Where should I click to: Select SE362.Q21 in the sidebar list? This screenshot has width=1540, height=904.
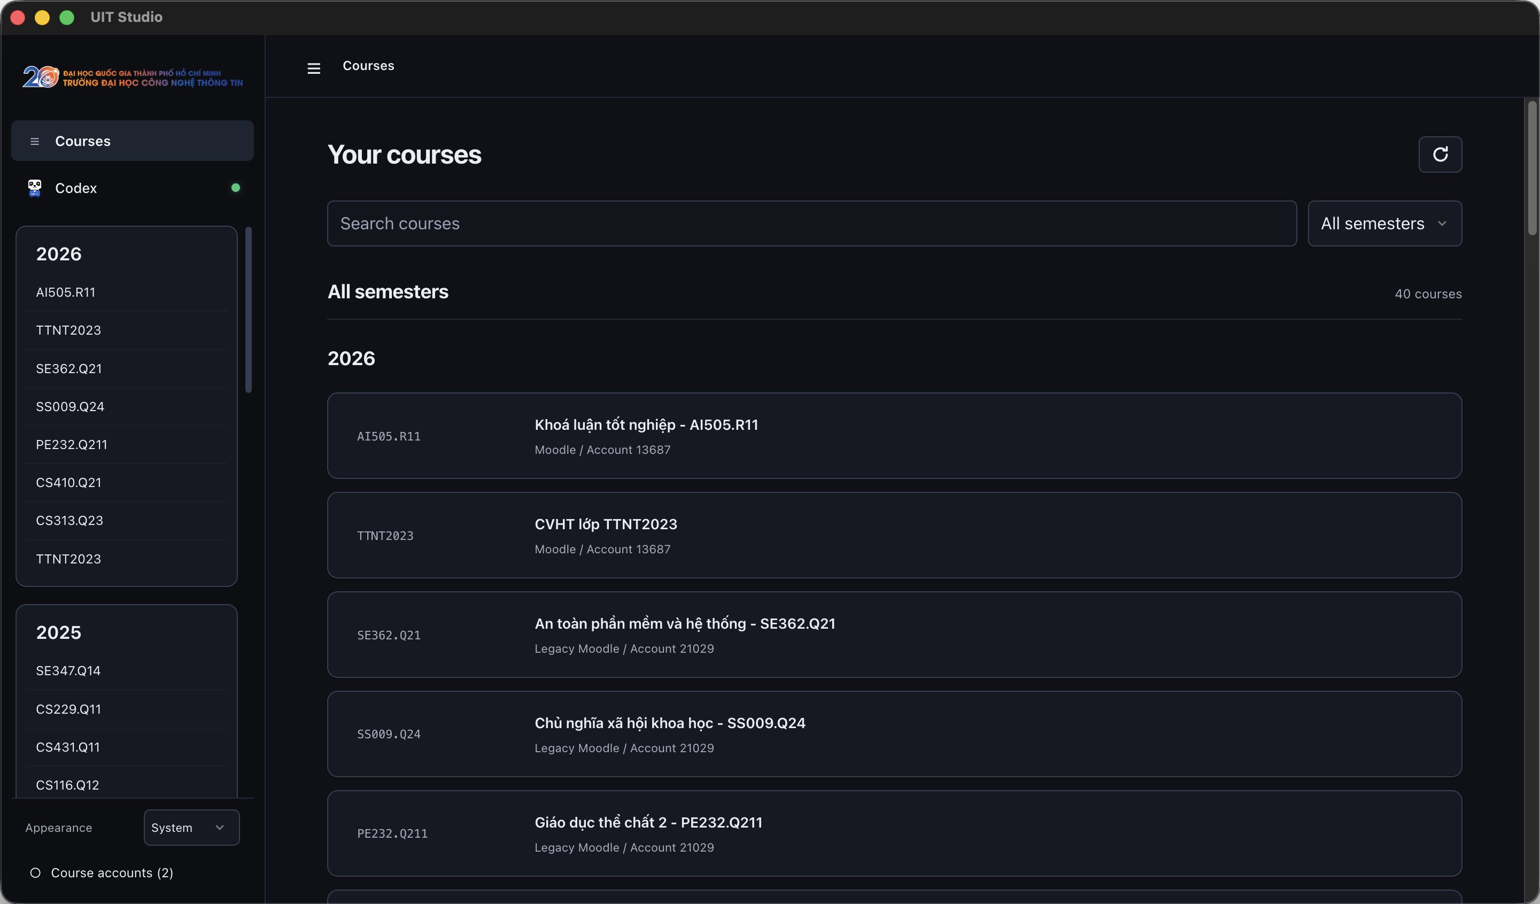click(x=127, y=368)
